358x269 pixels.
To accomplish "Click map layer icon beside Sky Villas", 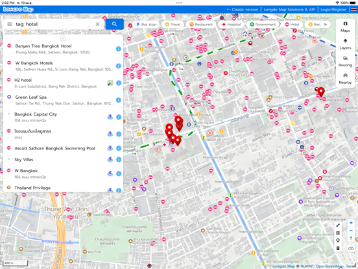I will [110, 159].
